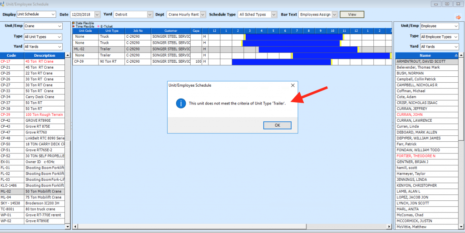The image size is (465, 233).
Task: Click the schedule horizontal scroll left arrow
Action: coord(75,227)
